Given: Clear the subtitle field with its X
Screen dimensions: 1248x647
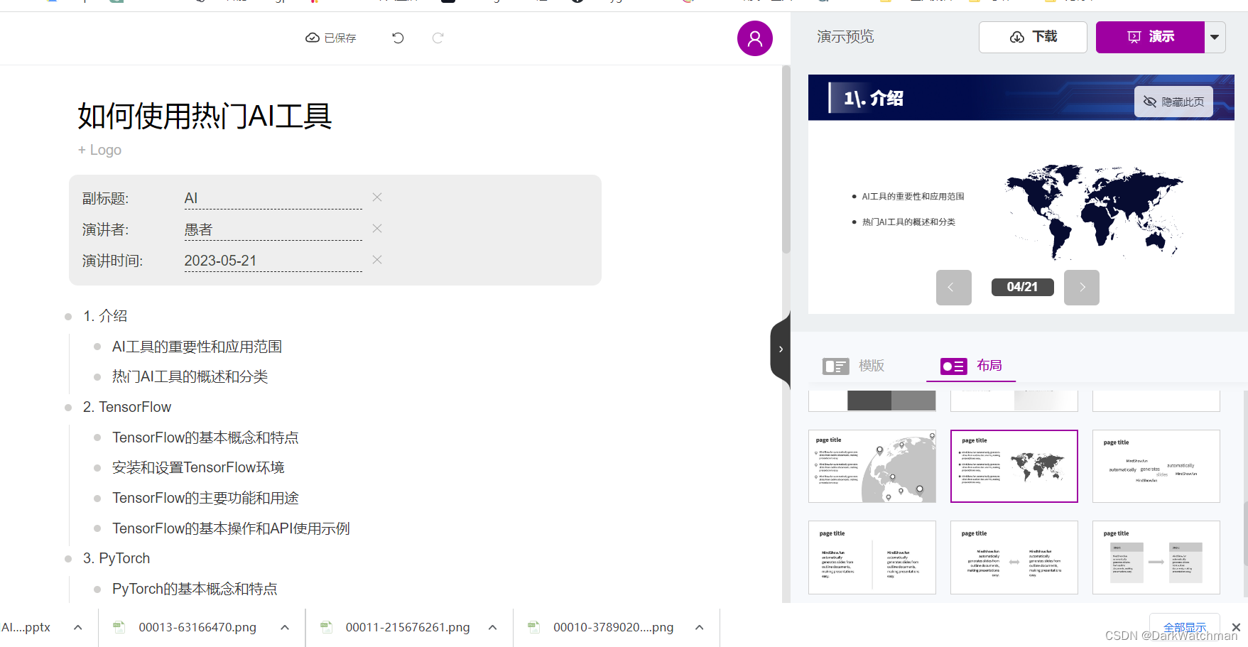Looking at the screenshot, I should click(x=377, y=197).
